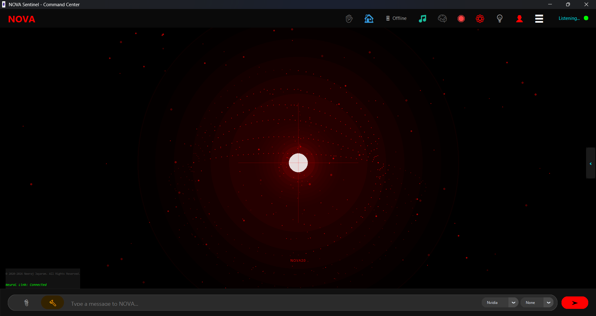Screen dimensions: 596x316
Task: Open the smart home icon
Action: (x=369, y=19)
